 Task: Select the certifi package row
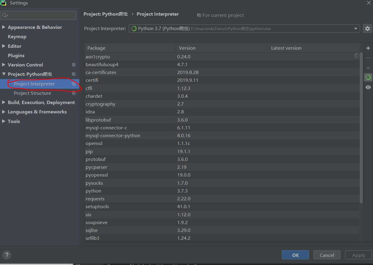pos(222,80)
